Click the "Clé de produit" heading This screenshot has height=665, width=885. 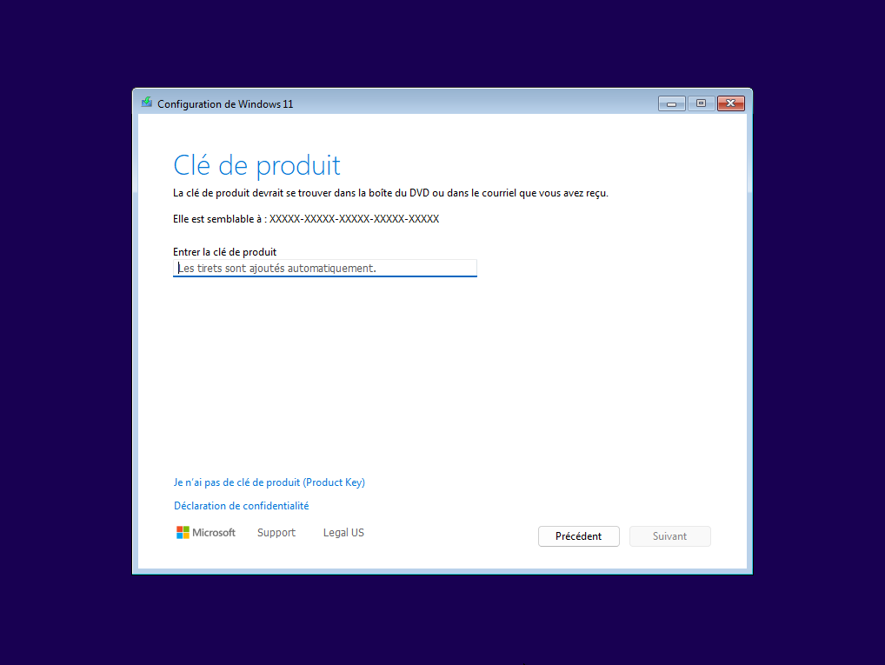coord(256,165)
